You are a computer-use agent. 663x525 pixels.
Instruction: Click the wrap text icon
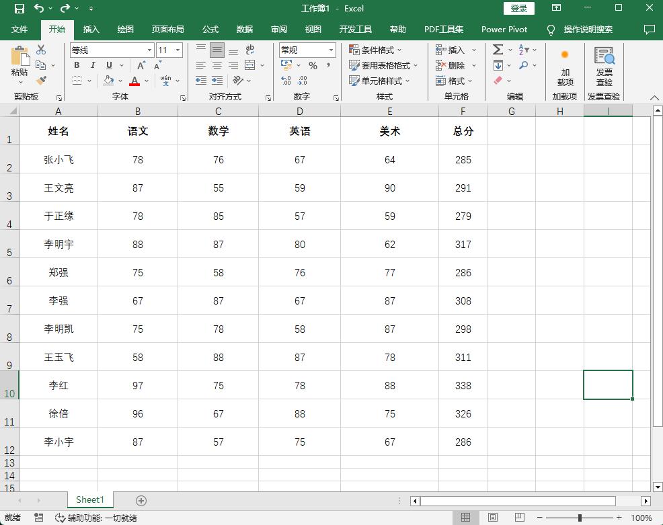[x=250, y=50]
